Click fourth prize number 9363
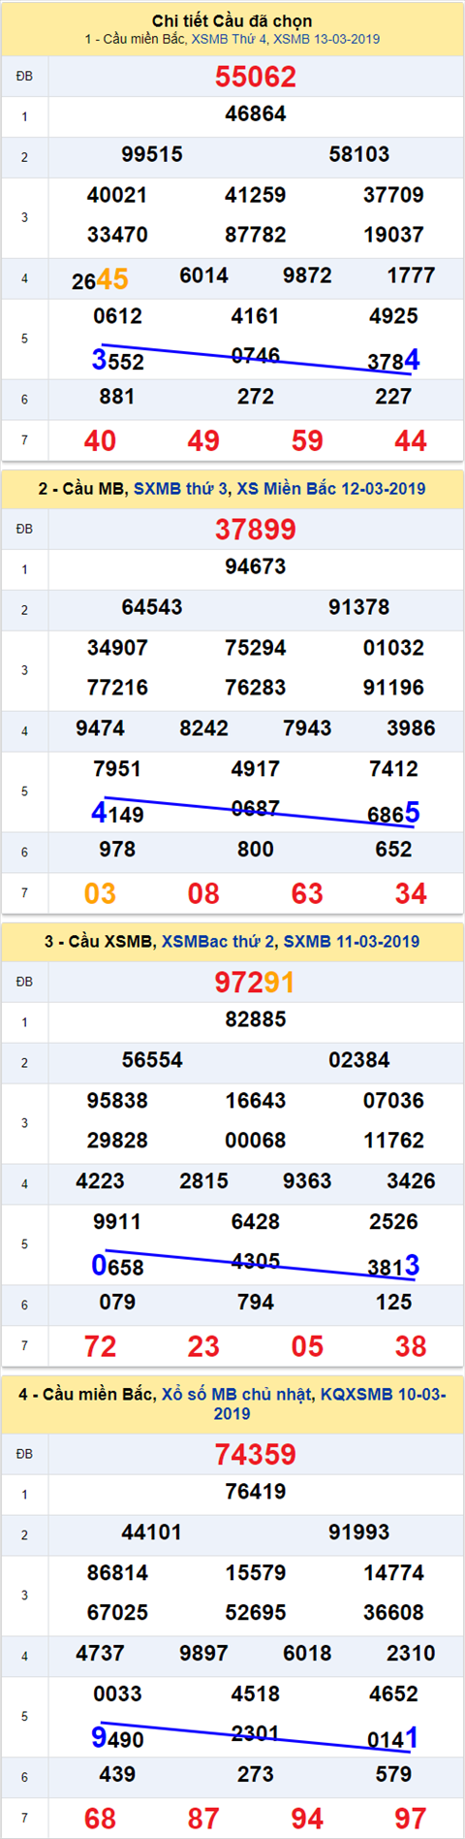 click(307, 1181)
